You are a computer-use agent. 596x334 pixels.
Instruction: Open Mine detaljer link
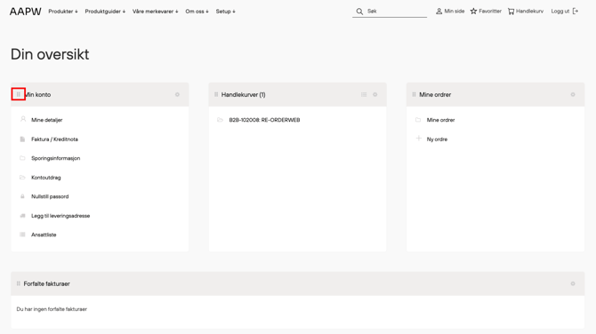47,120
